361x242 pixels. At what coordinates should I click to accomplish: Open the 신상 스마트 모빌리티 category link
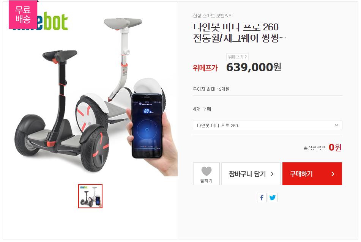pyautogui.click(x=213, y=16)
